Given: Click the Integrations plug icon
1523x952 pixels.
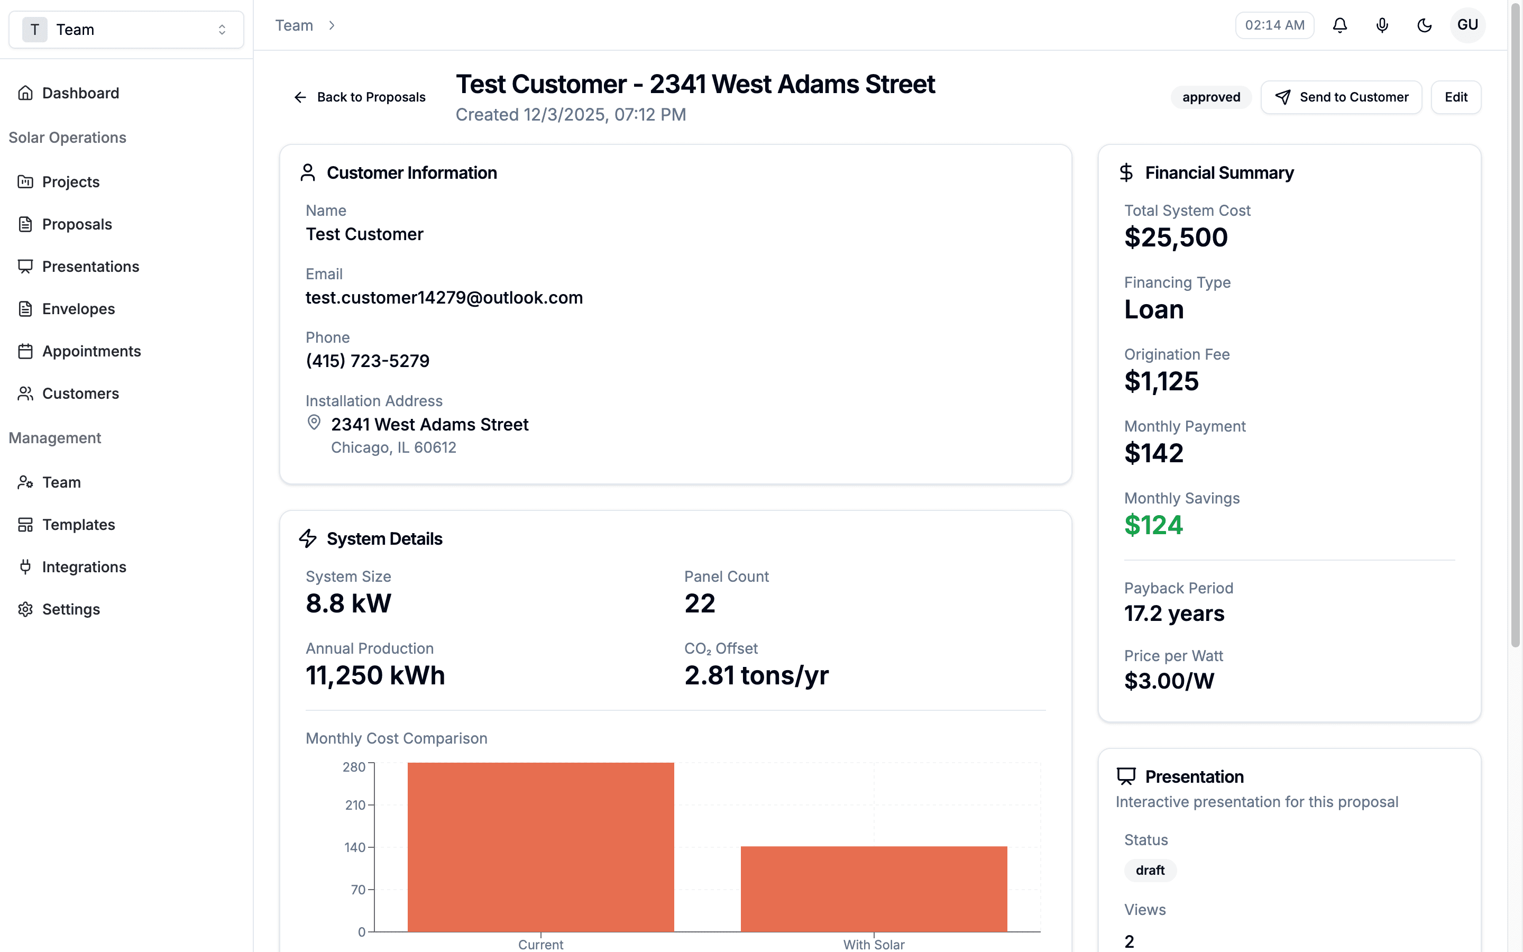Looking at the screenshot, I should [x=25, y=566].
